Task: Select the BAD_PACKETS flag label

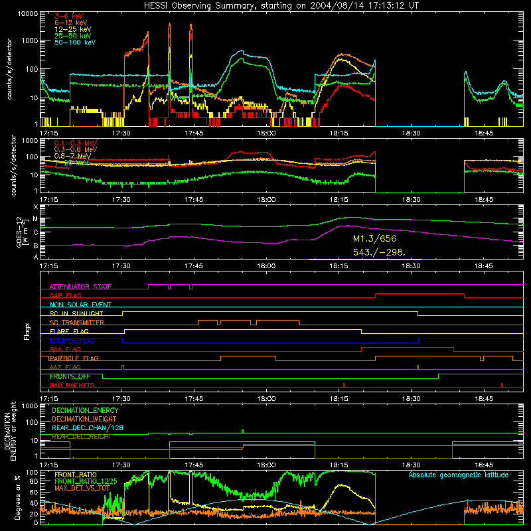Action: (72, 386)
